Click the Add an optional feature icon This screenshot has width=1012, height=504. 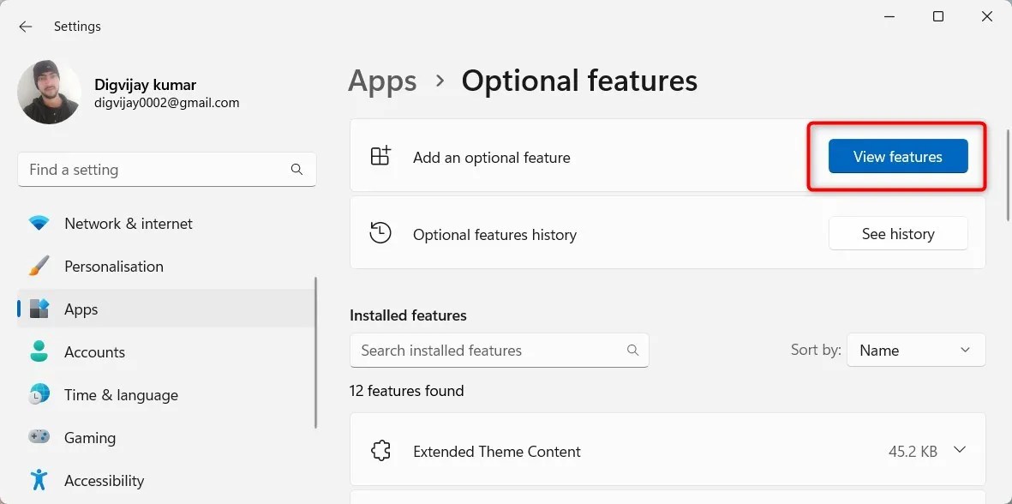coord(380,157)
